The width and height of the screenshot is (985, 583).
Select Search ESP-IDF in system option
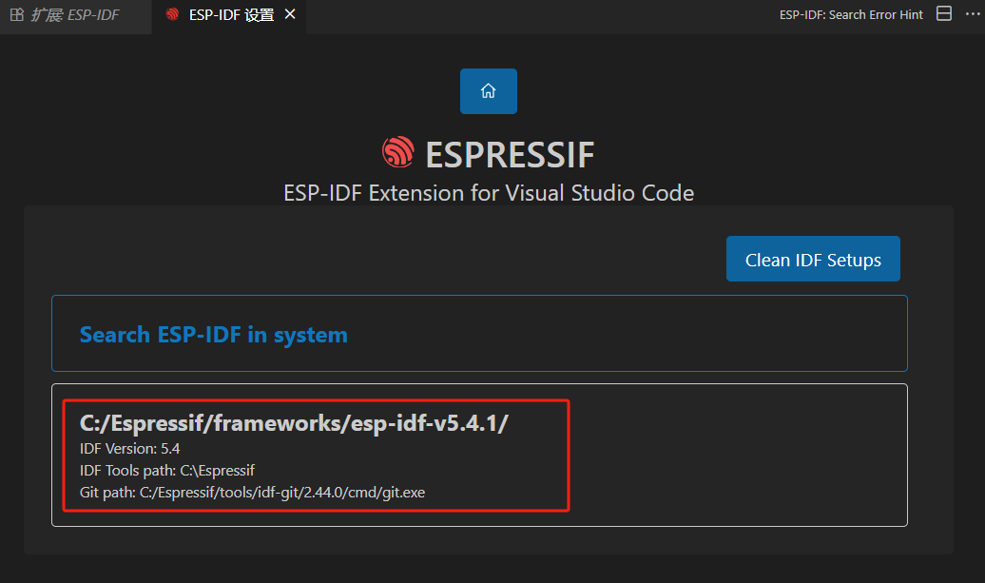pyautogui.click(x=479, y=334)
